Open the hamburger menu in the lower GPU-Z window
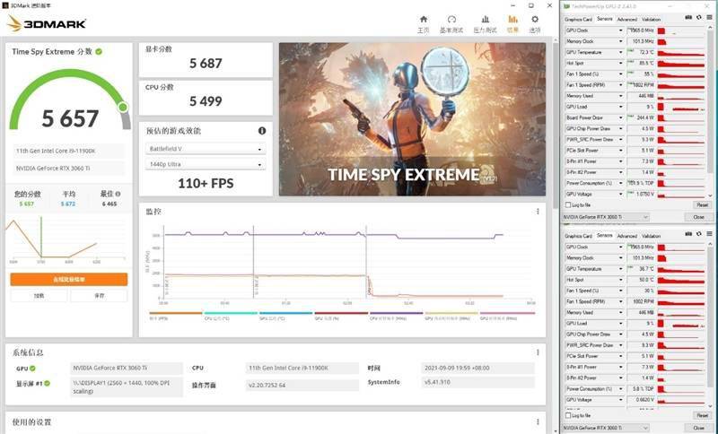Viewport: 718px width, 434px height. (709, 234)
